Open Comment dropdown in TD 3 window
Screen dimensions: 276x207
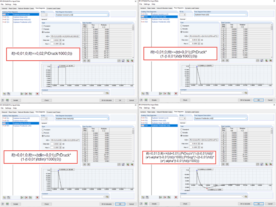pos(104,197)
